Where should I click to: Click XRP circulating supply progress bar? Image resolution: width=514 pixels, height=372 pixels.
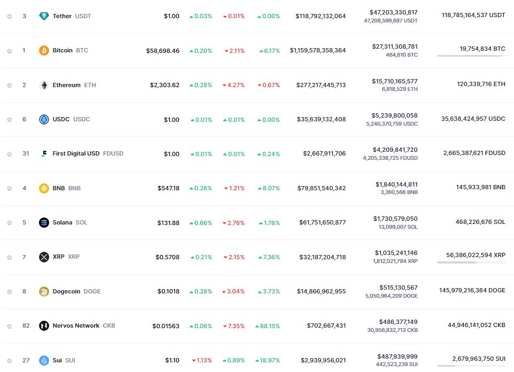click(x=471, y=262)
